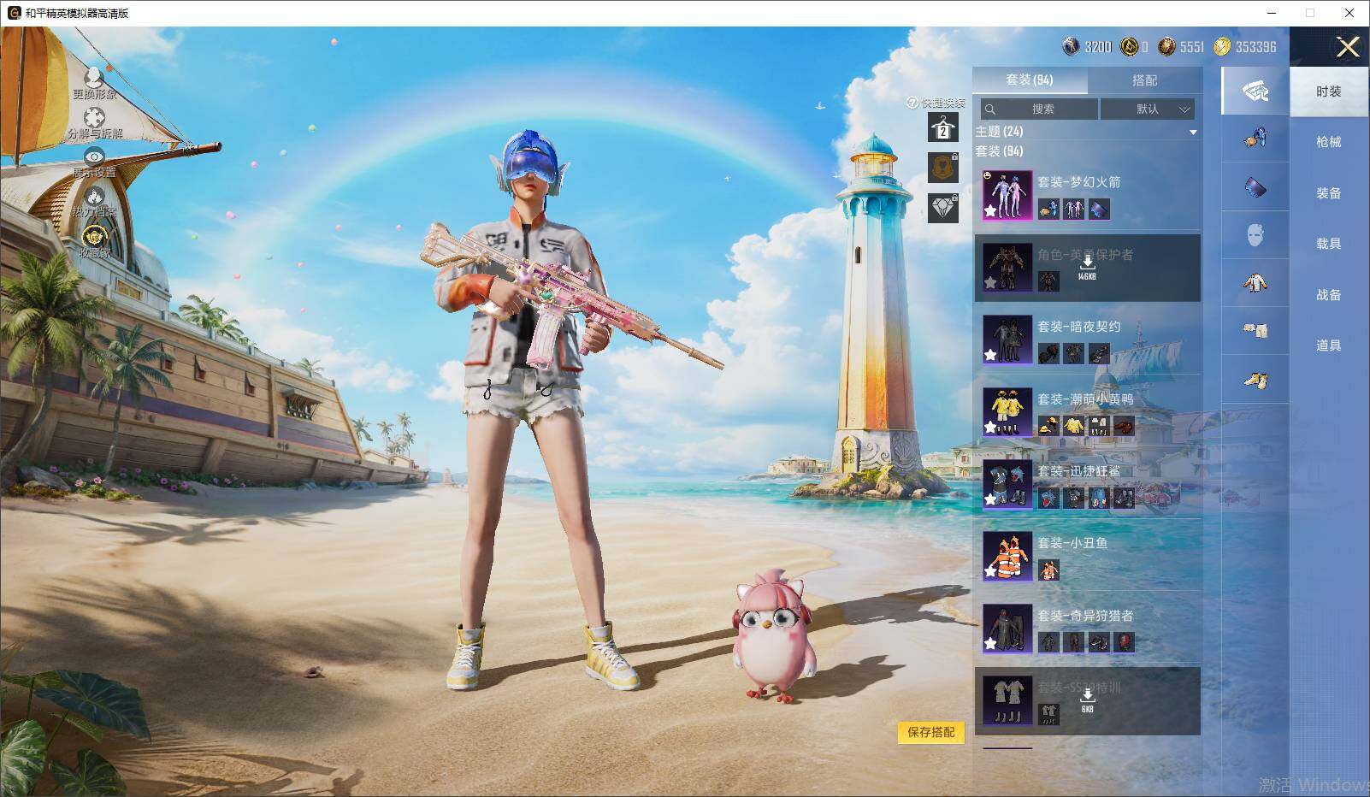Open the 默认 sort dropdown

click(1148, 109)
